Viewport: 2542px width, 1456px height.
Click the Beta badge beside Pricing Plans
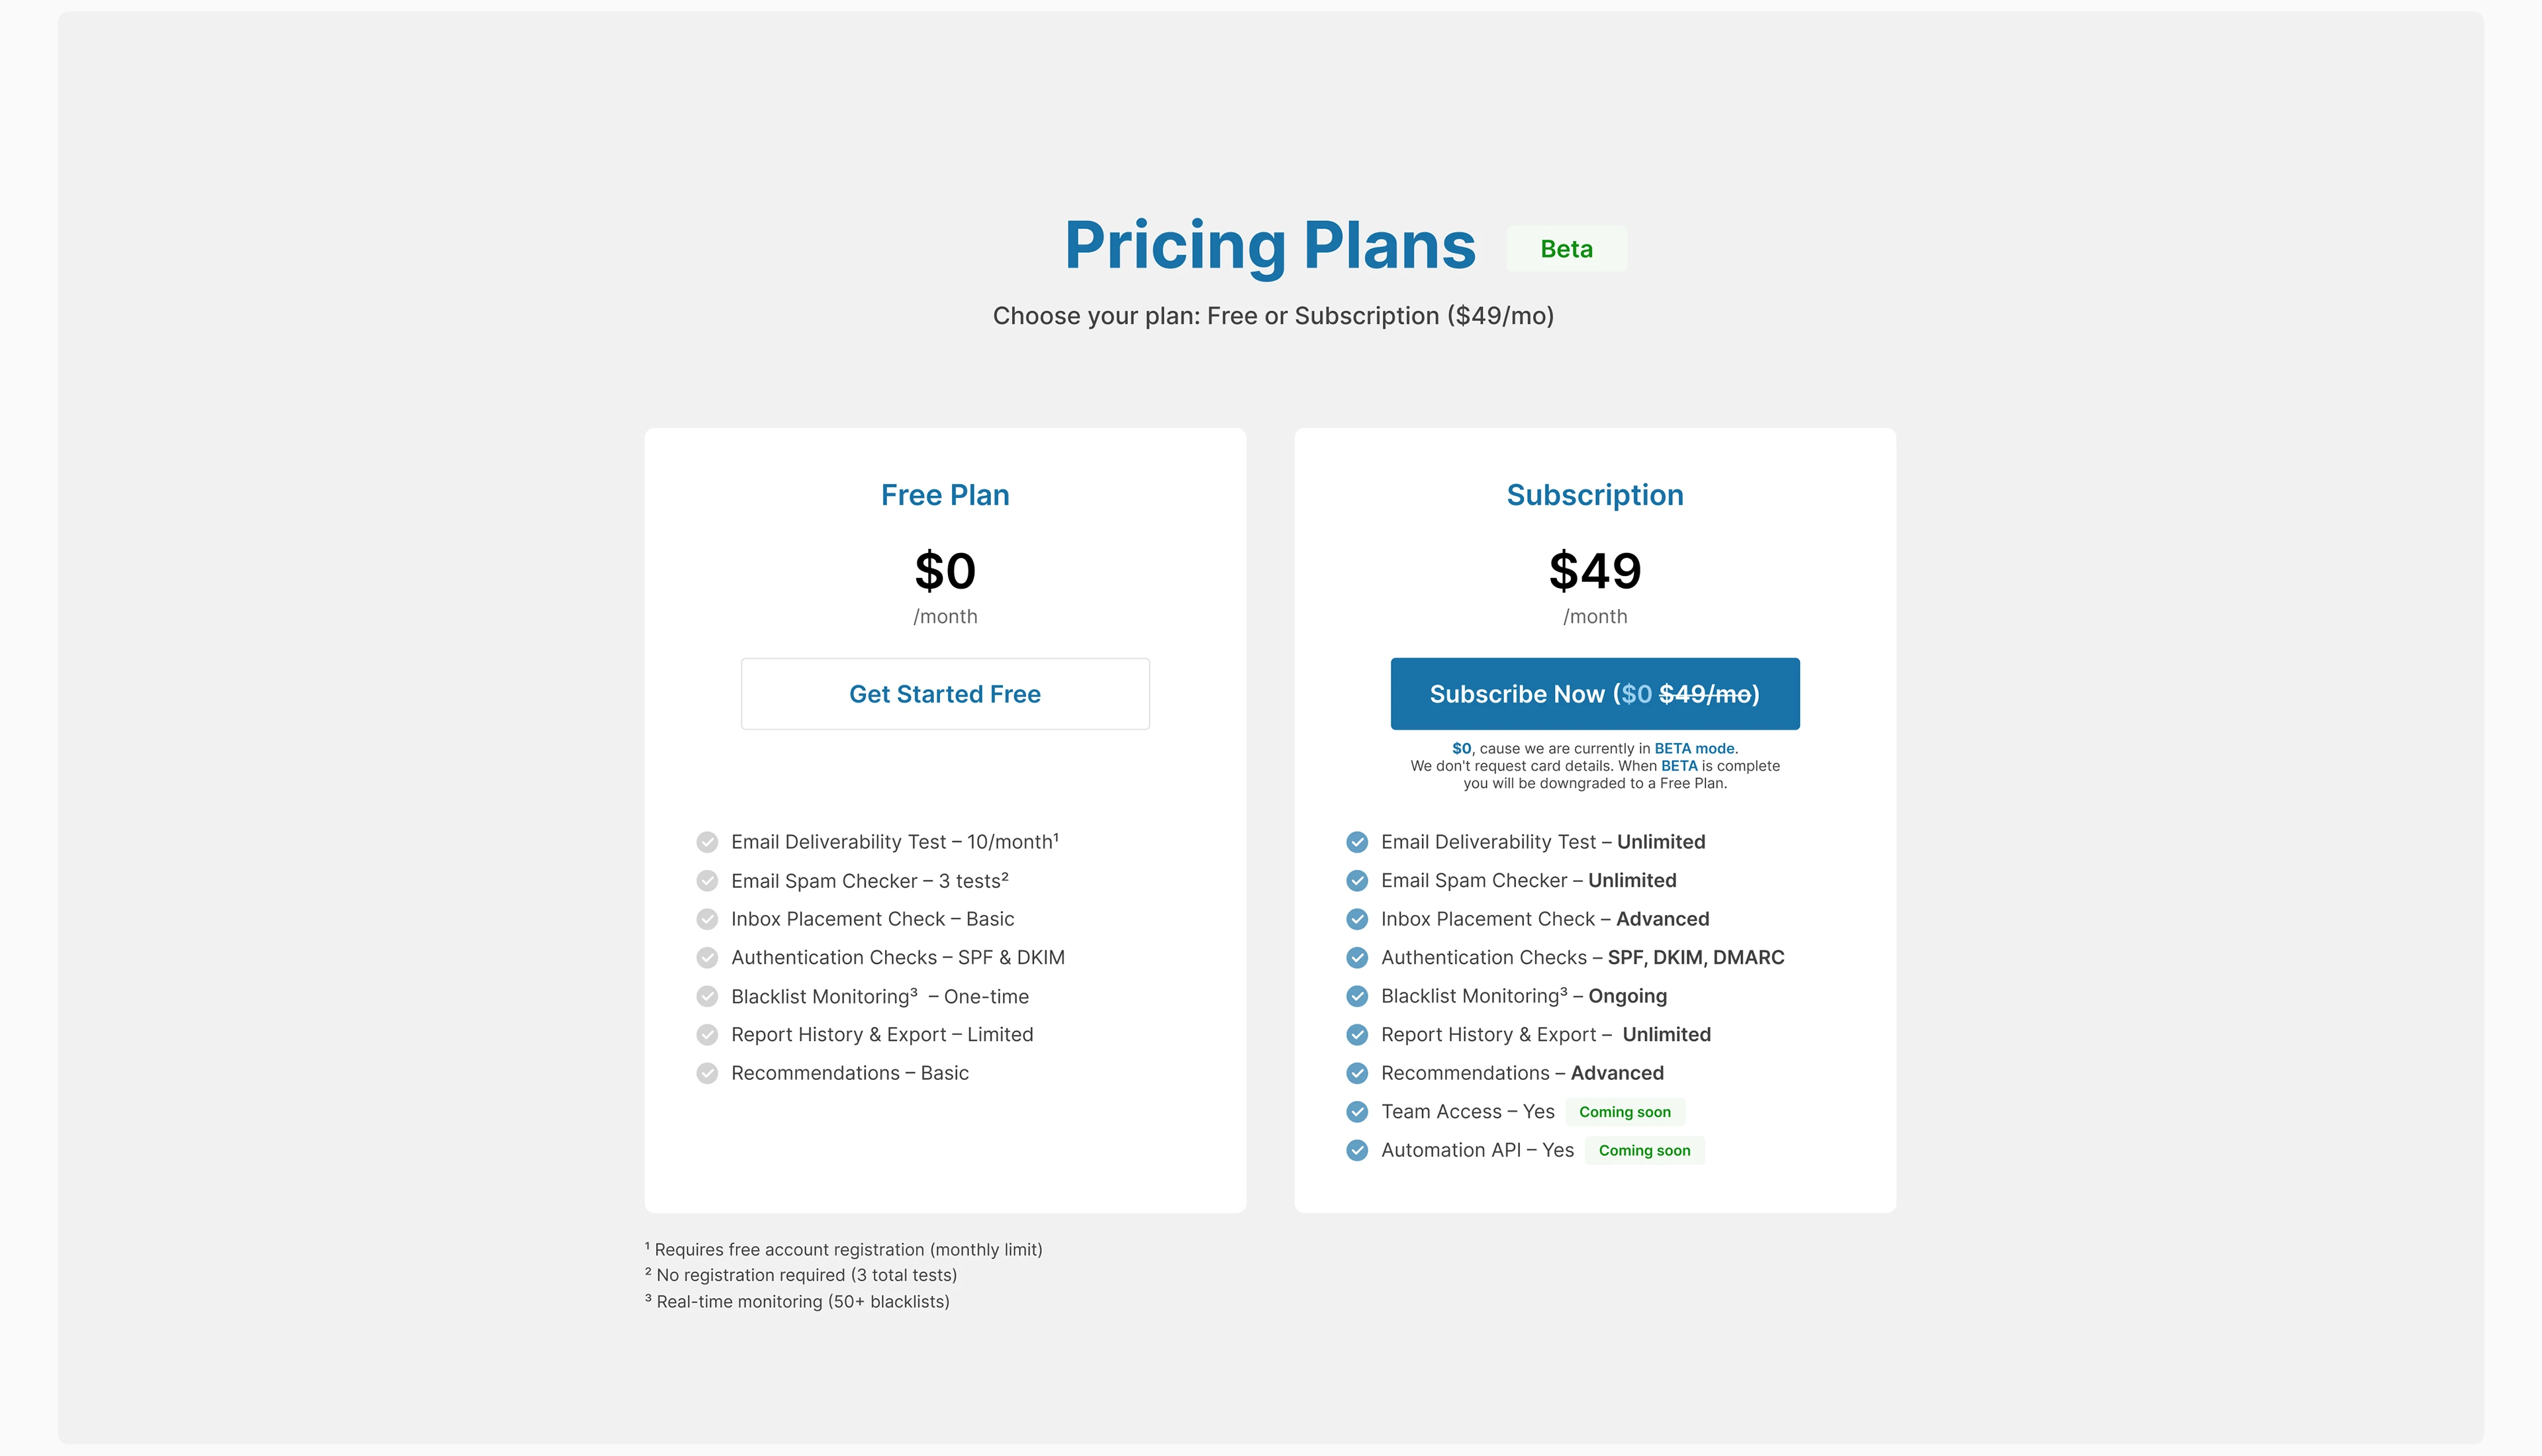click(x=1566, y=249)
